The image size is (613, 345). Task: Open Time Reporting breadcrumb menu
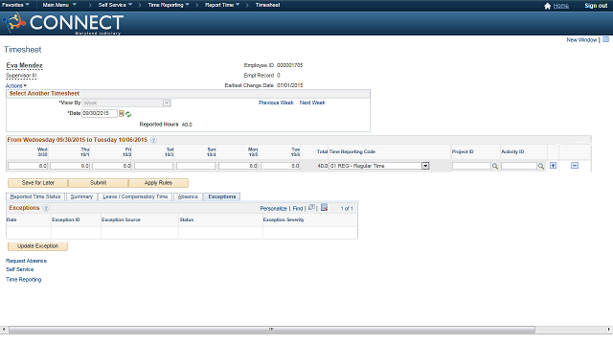pos(169,5)
